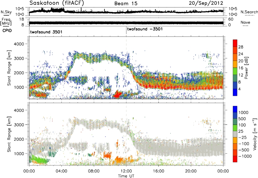The height and width of the screenshot is (178, 258).
Task: Click the 'Beam 15' heading
Action: click(x=126, y=4)
